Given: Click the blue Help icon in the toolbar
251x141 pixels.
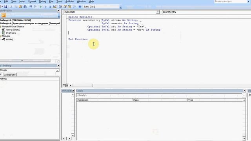Looking at the screenshot, I should point(80,7).
